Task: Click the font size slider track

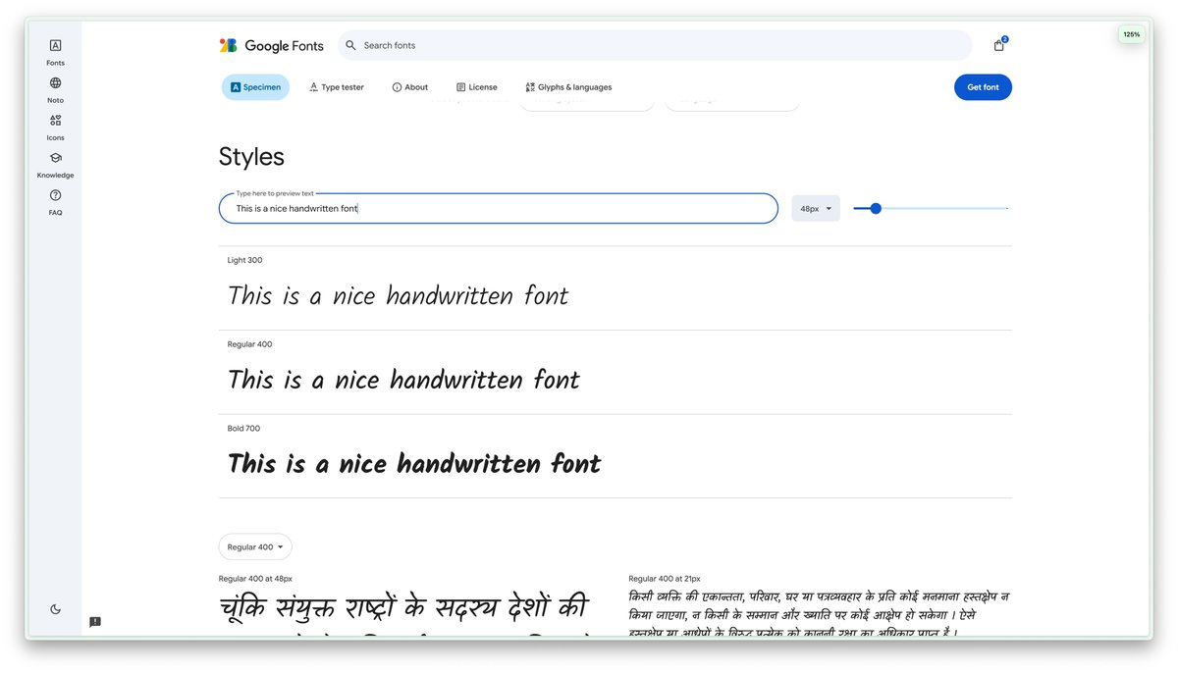Action: pos(931,208)
